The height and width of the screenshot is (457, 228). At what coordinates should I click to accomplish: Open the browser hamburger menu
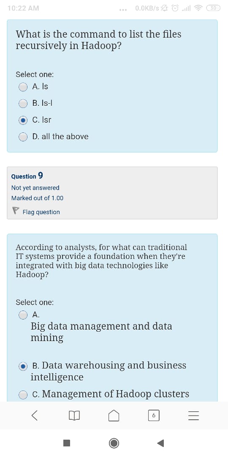tap(193, 416)
